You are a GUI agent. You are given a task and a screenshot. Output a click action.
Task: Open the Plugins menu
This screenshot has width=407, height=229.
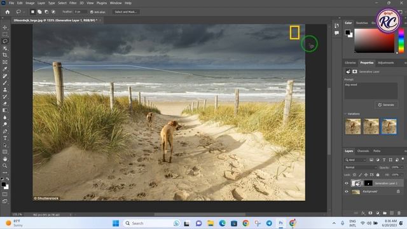pyautogui.click(x=102, y=3)
